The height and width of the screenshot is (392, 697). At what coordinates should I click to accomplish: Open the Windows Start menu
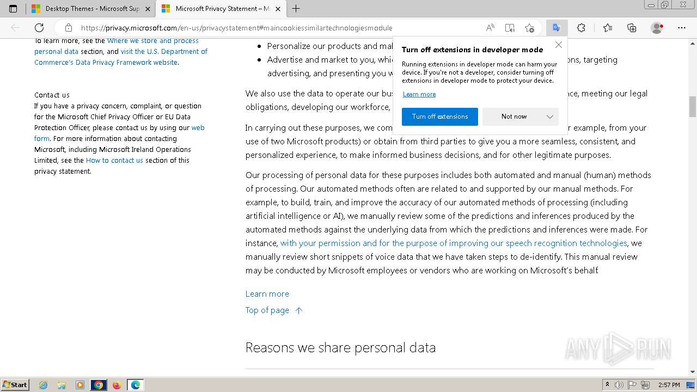15,385
